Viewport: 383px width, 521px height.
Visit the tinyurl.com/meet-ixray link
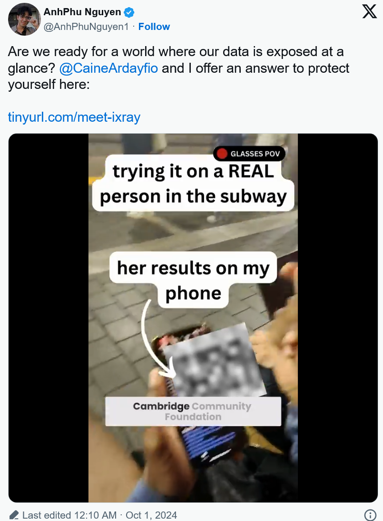(x=74, y=117)
